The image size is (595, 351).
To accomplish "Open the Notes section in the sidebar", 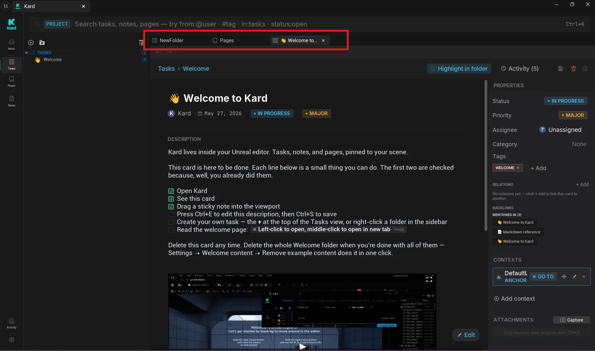I will 11,101.
